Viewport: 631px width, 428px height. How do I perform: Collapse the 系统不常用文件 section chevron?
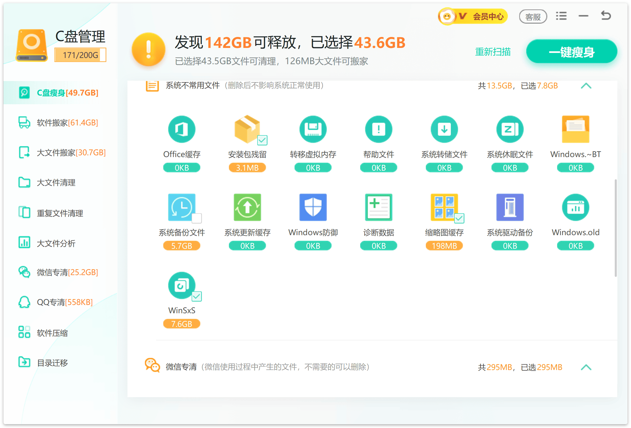586,86
